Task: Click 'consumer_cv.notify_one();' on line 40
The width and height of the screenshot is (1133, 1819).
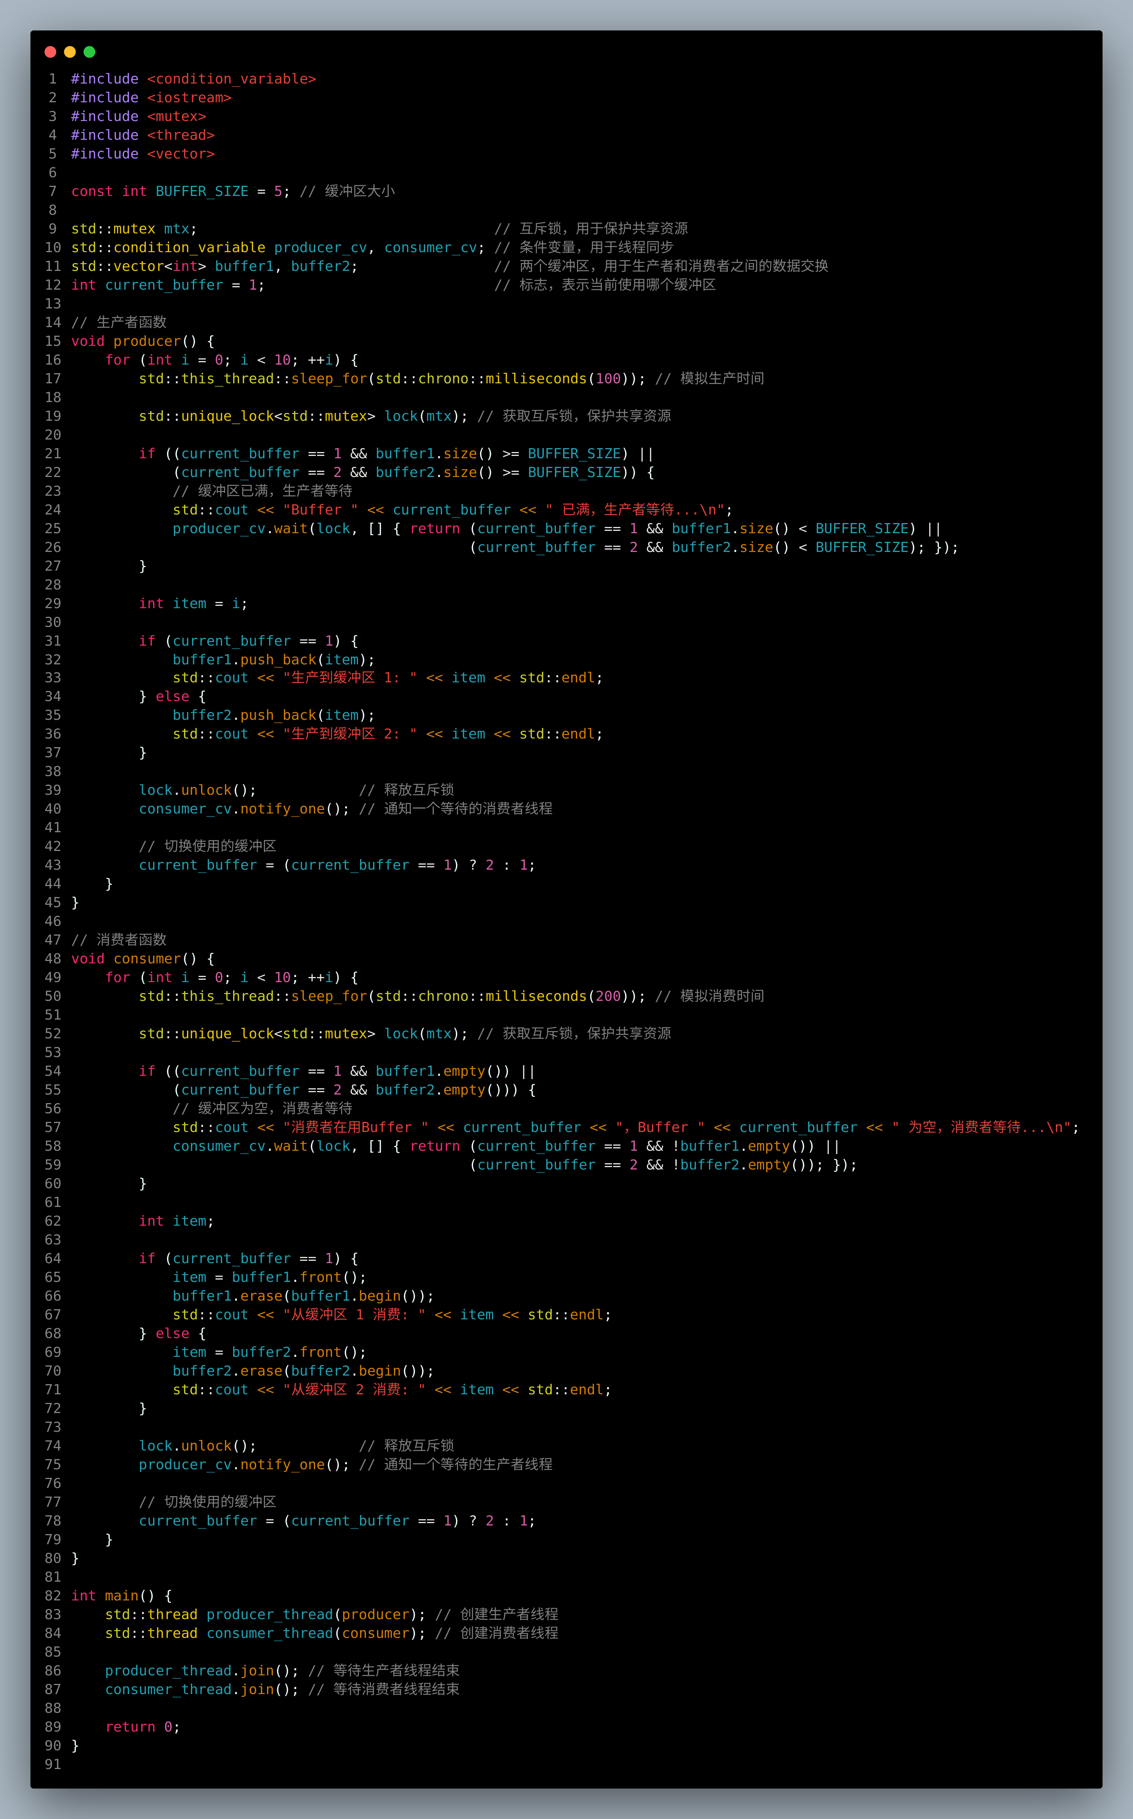Action: tap(244, 808)
